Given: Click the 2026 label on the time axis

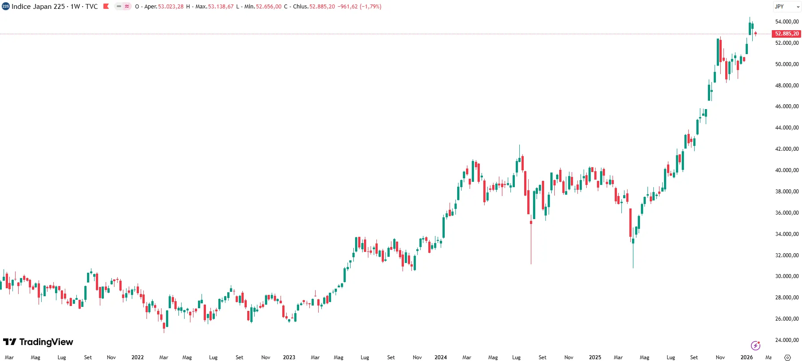Looking at the screenshot, I should (747, 357).
